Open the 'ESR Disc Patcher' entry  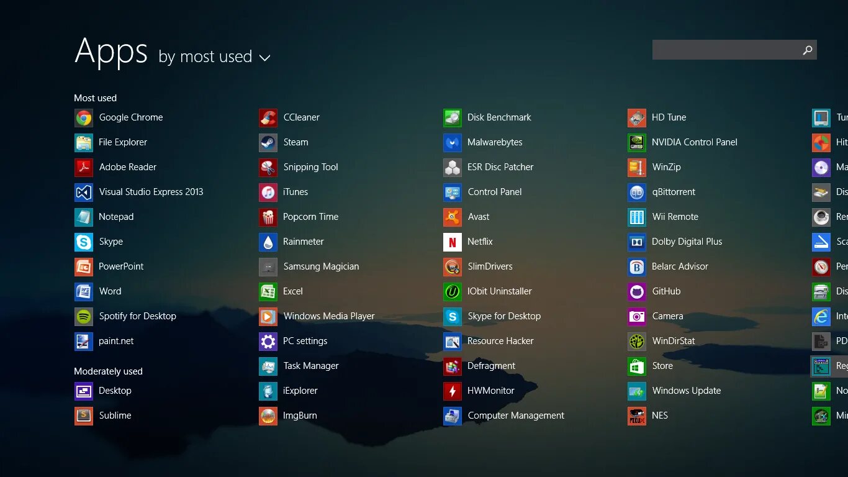click(x=489, y=167)
